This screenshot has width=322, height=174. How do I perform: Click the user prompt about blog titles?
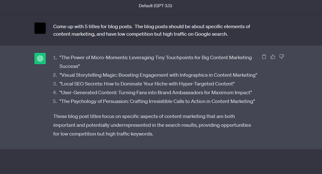152,30
